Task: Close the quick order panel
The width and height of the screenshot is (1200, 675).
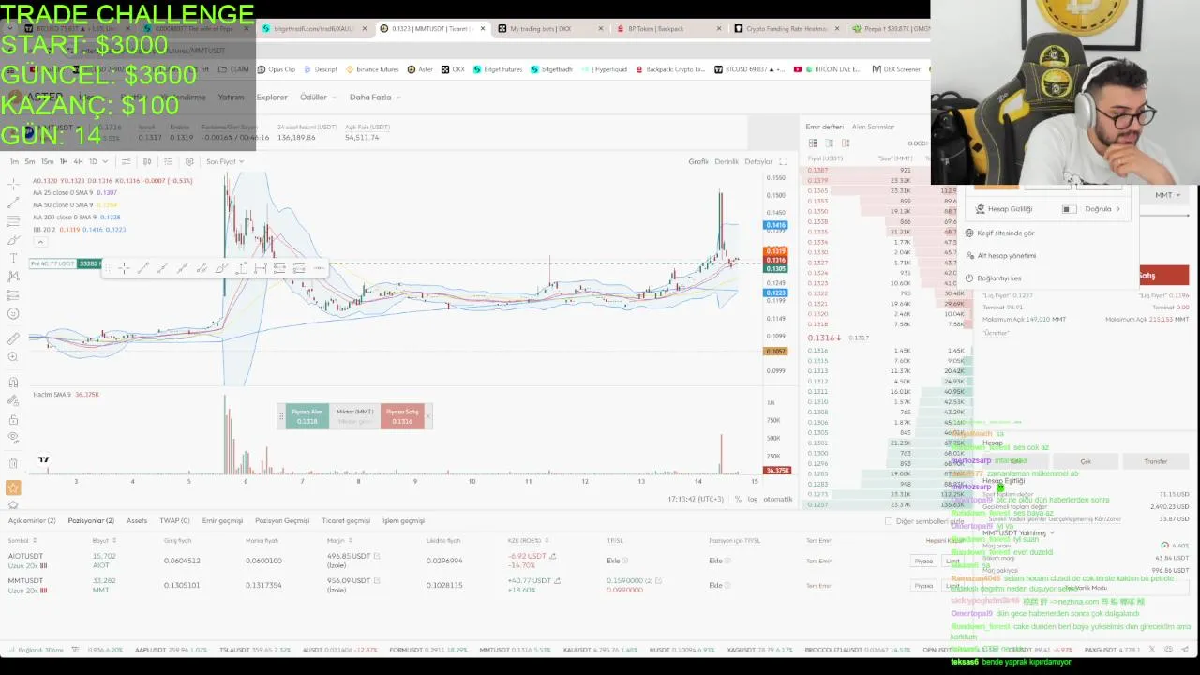Action: click(428, 415)
